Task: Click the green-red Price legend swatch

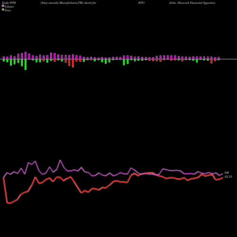Action: [3, 10]
